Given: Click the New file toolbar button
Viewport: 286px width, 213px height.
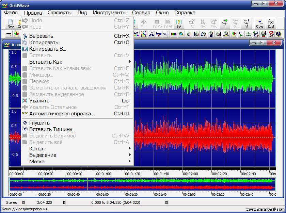Looking at the screenshot, I should coord(11,23).
